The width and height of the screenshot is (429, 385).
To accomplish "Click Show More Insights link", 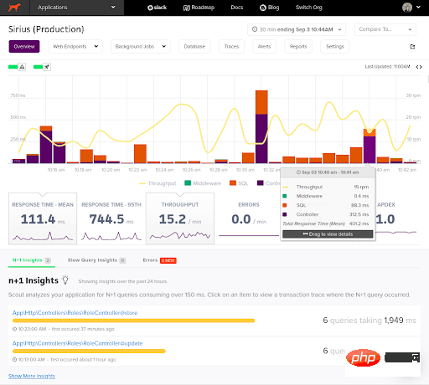I will pos(32,376).
